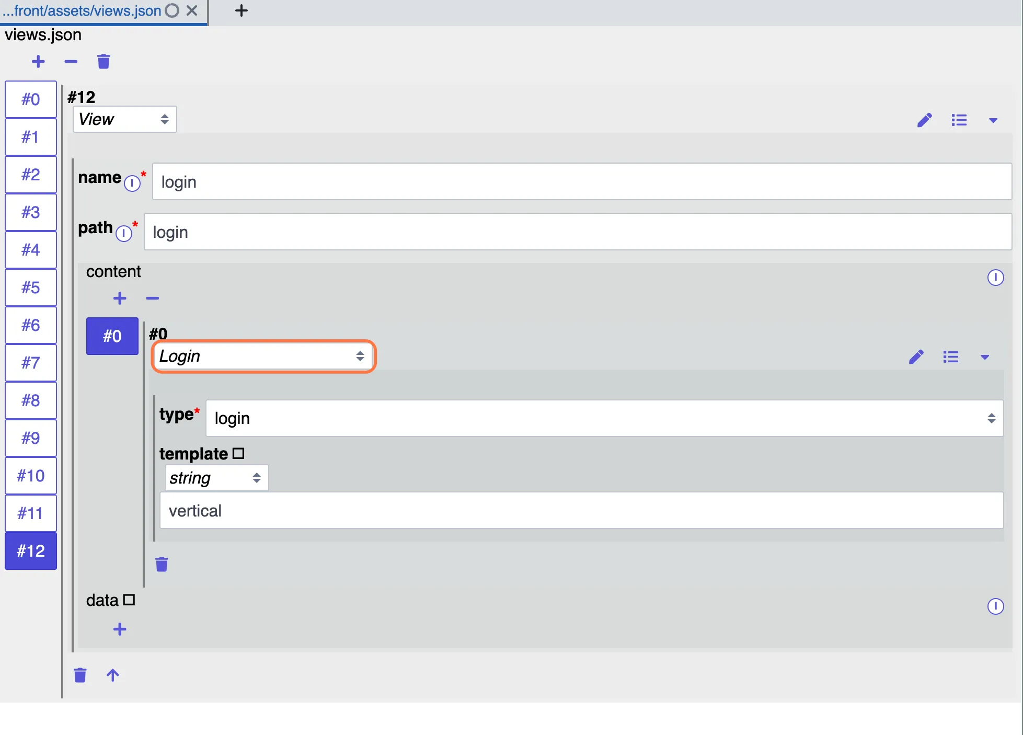Screen dimensions: 1023x735
Task: Open the type login dropdown
Action: (604, 418)
